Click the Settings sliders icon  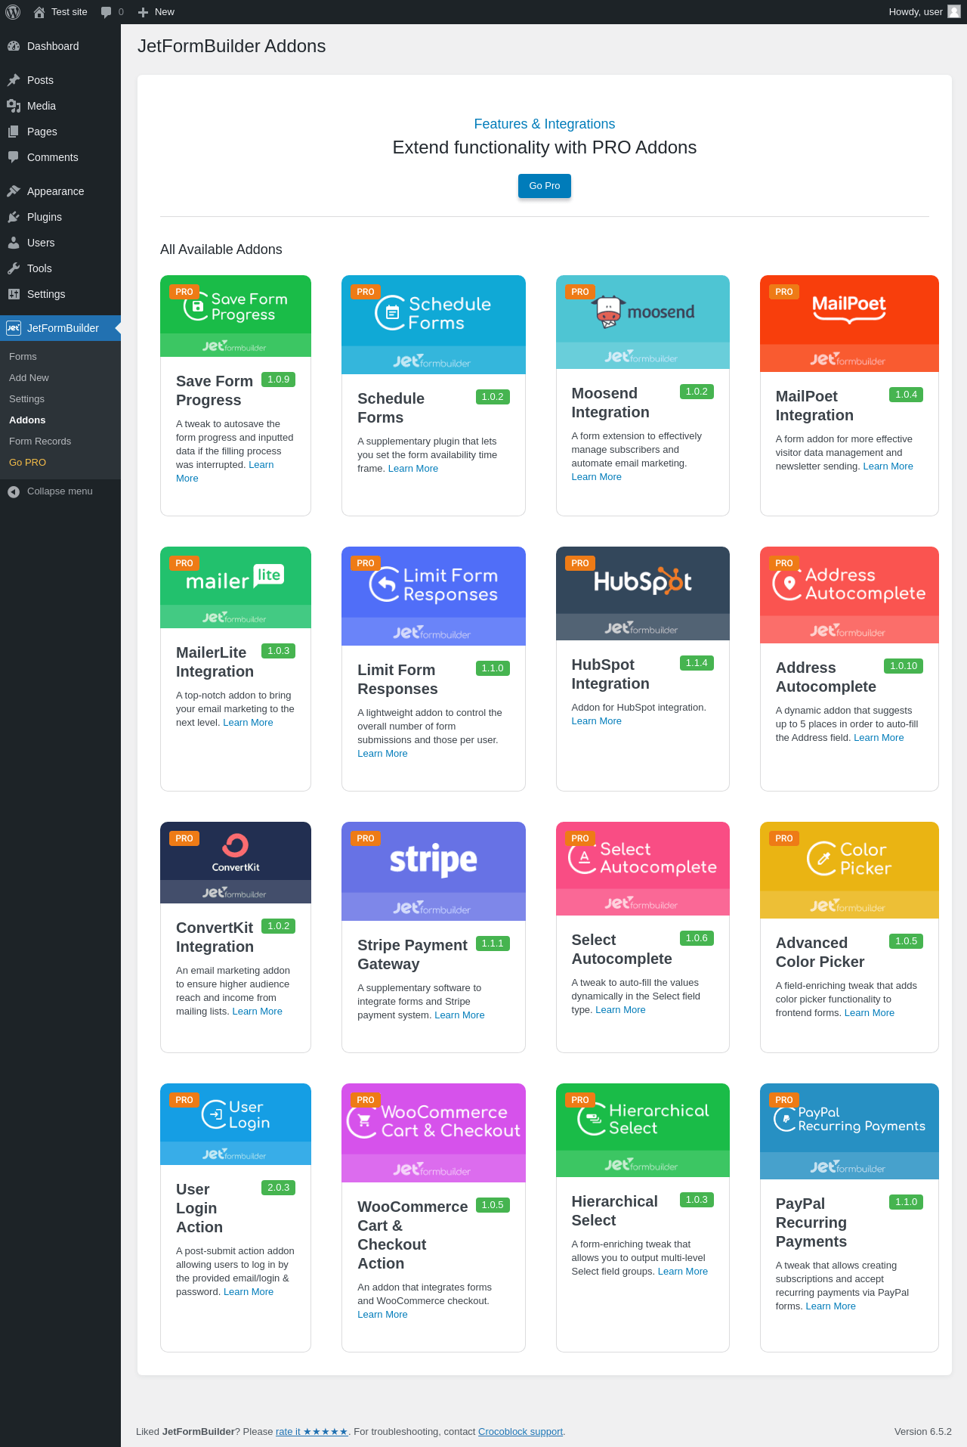pos(14,294)
